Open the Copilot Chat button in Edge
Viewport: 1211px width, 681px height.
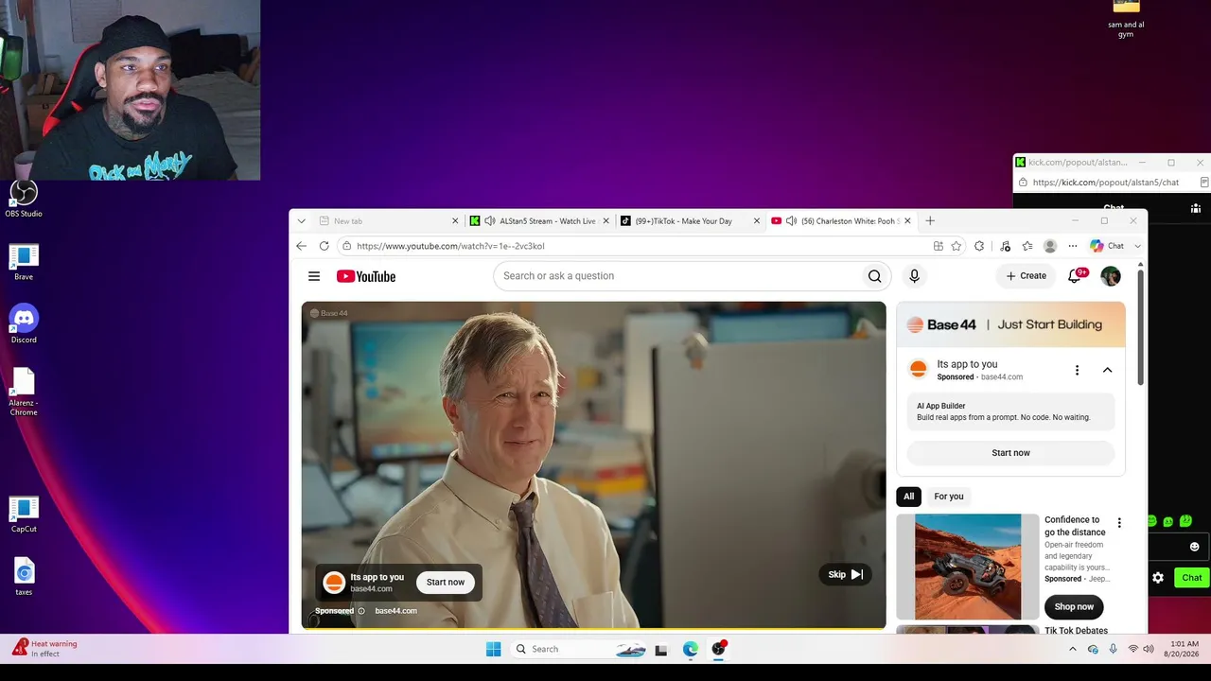pyautogui.click(x=1108, y=246)
